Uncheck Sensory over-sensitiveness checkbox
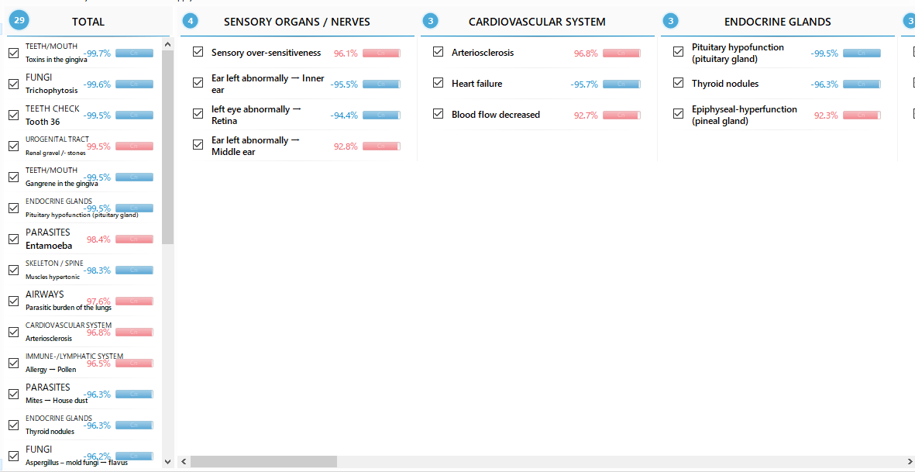This screenshot has width=915, height=472. pos(198,52)
